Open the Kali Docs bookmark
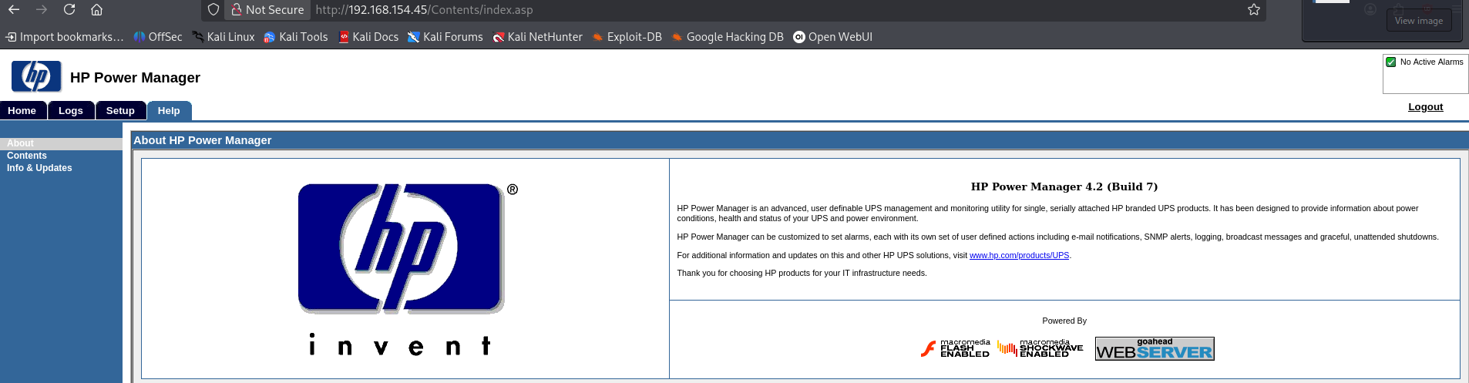The width and height of the screenshot is (1469, 383). click(369, 37)
